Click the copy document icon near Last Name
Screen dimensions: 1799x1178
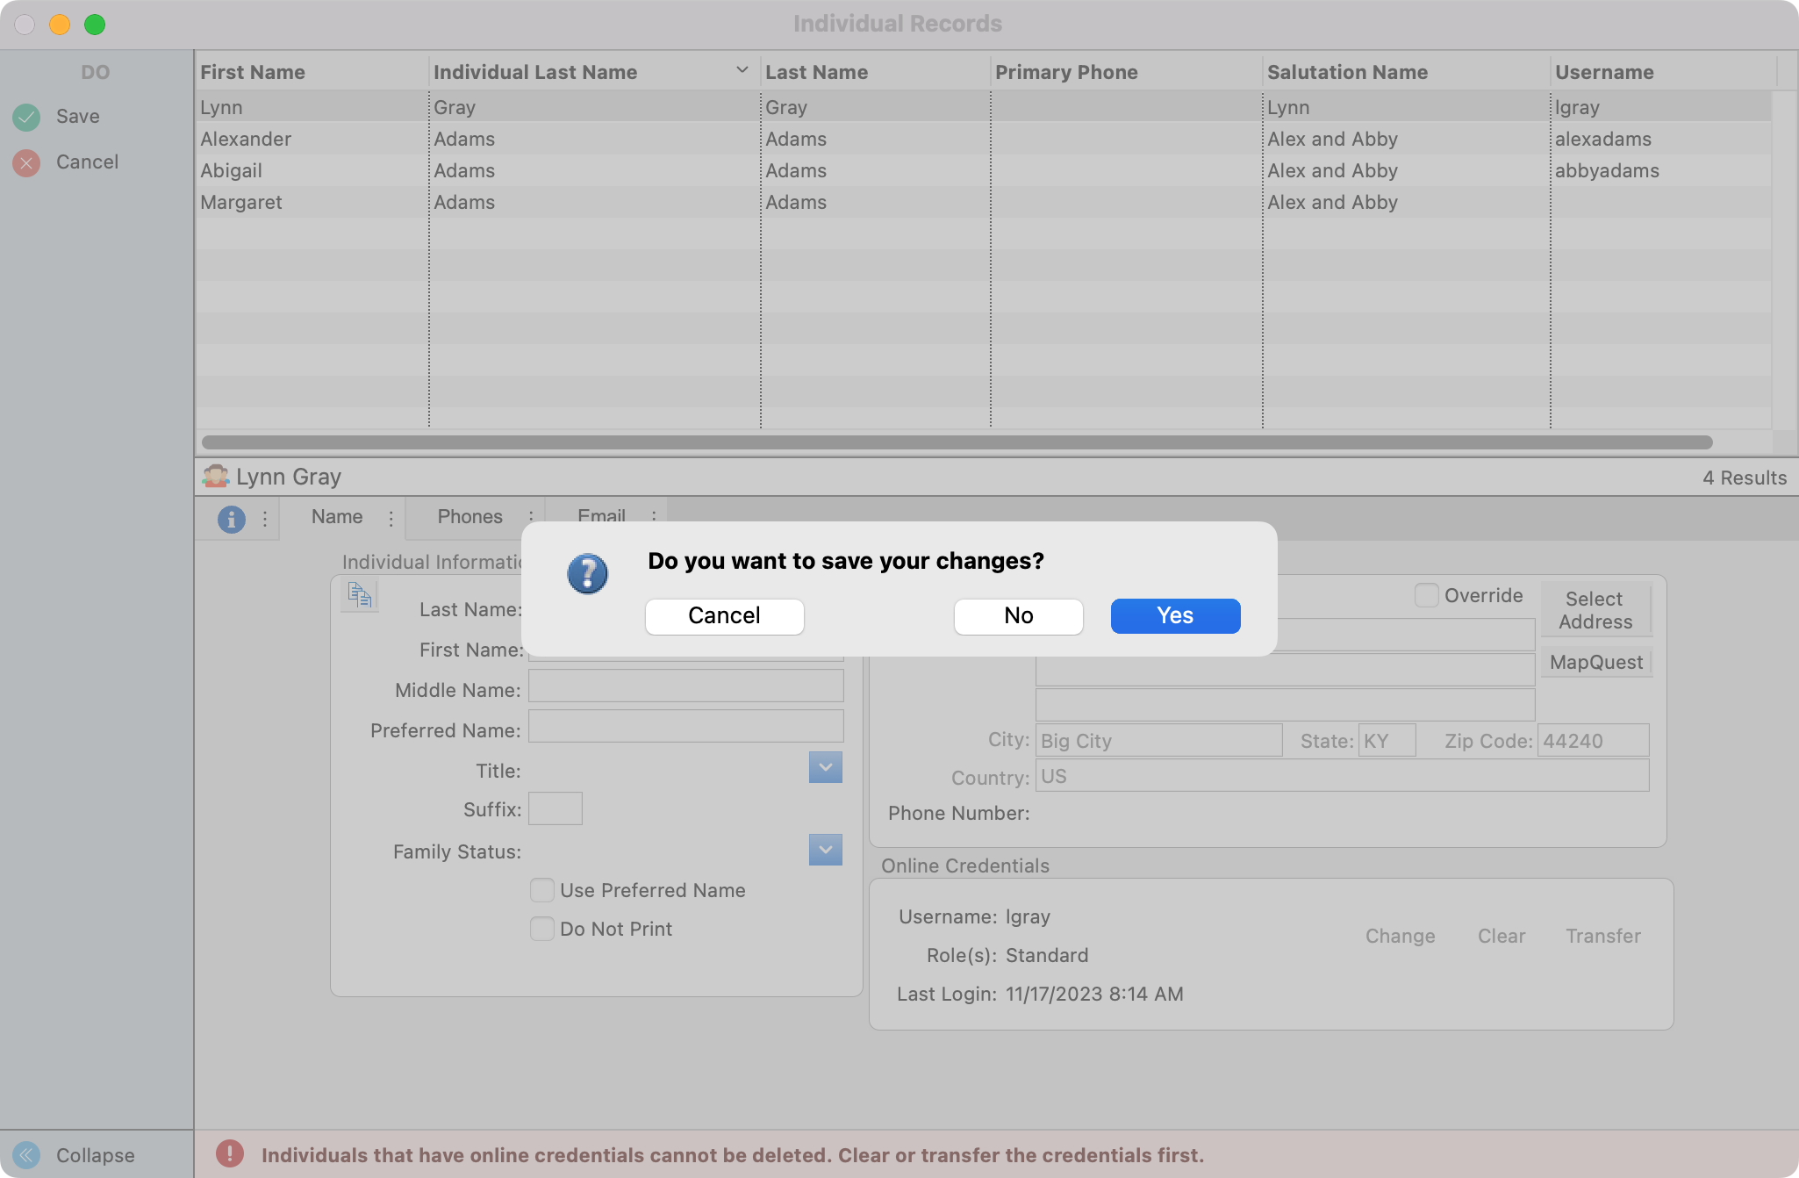coord(360,596)
